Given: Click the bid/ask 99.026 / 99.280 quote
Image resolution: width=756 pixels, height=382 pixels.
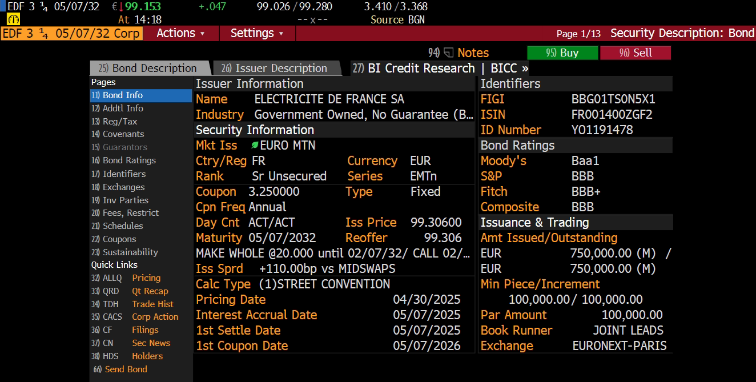Looking at the screenshot, I should pos(295,7).
